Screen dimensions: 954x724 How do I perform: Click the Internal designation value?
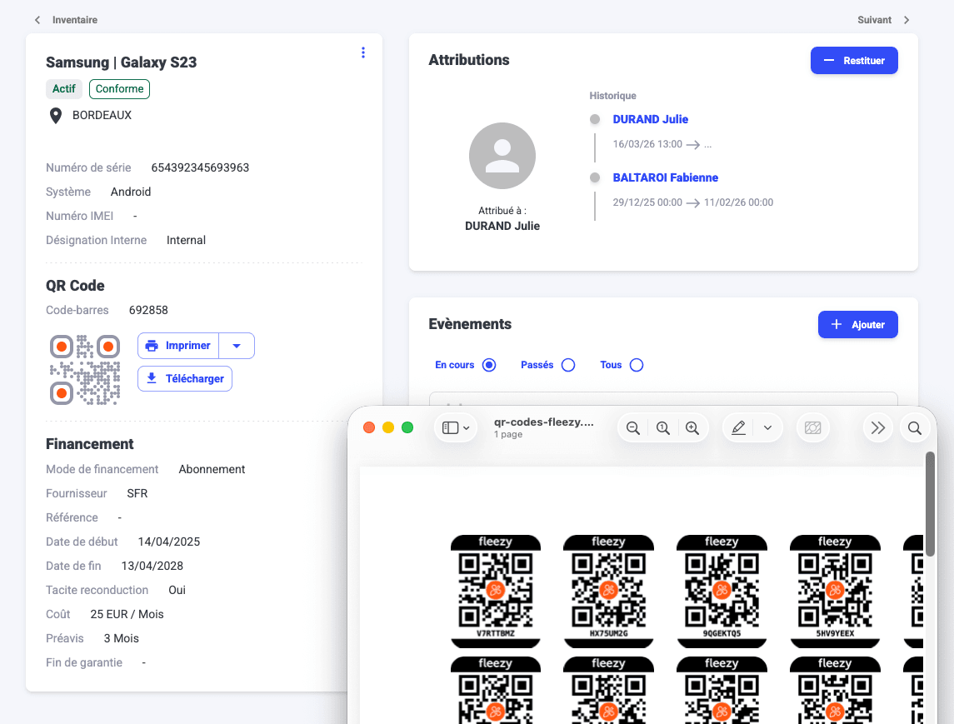click(x=186, y=240)
